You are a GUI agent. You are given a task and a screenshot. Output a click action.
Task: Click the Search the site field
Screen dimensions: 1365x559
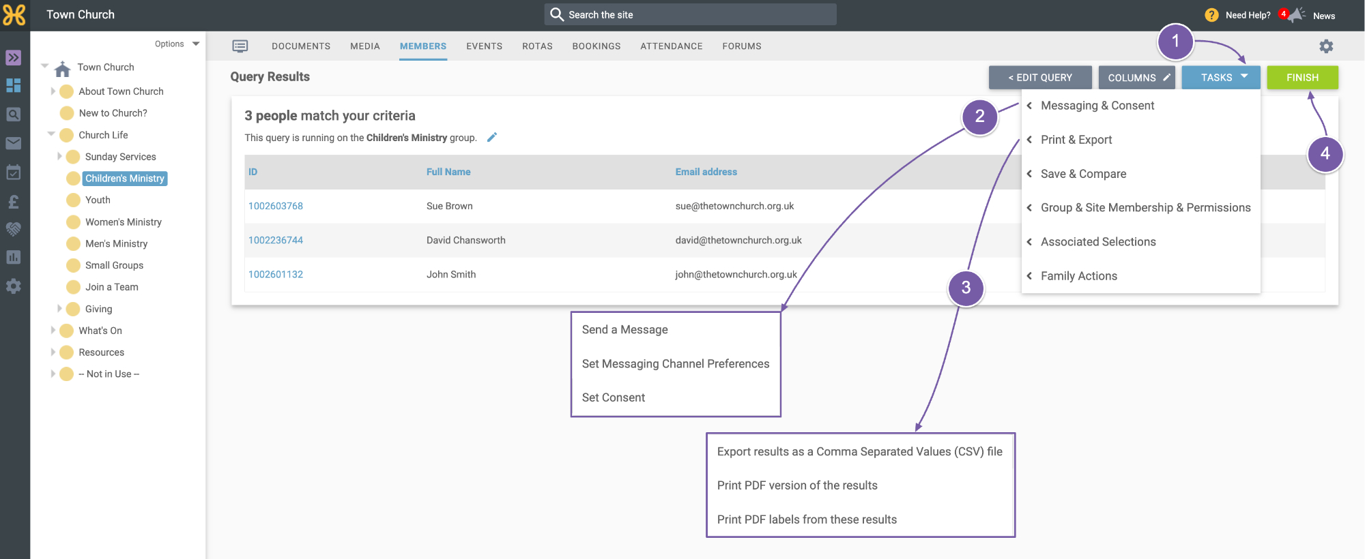click(x=691, y=14)
